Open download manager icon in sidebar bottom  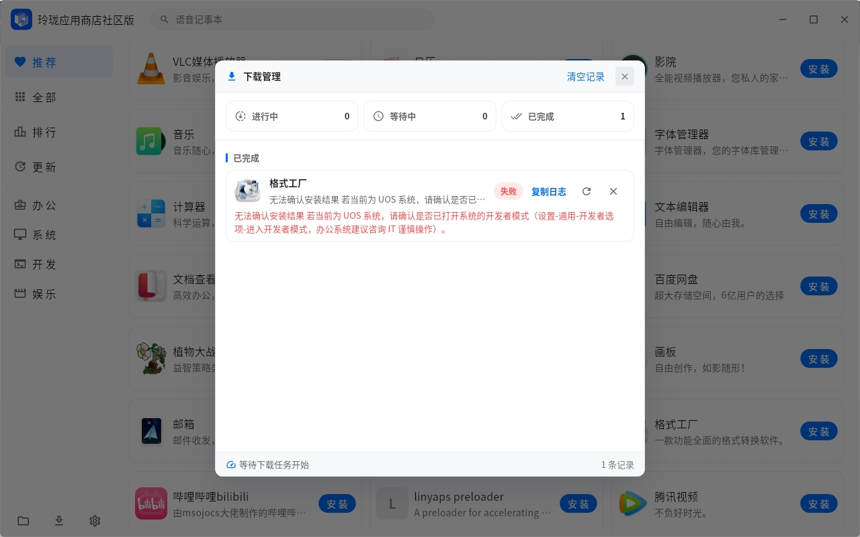[x=59, y=521]
